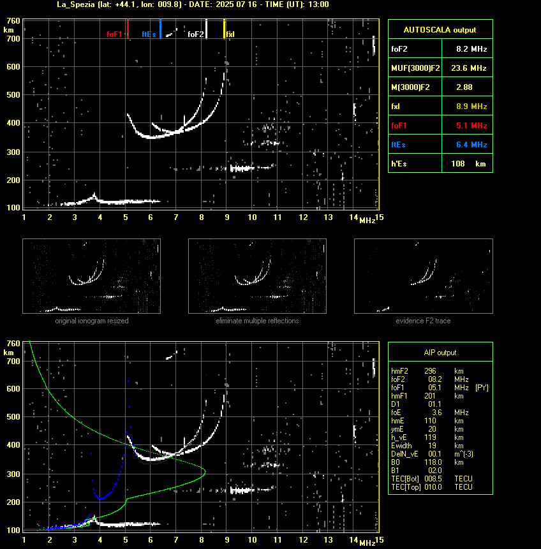
Task: Click the hmF2 296 km row
Action: pos(427,371)
